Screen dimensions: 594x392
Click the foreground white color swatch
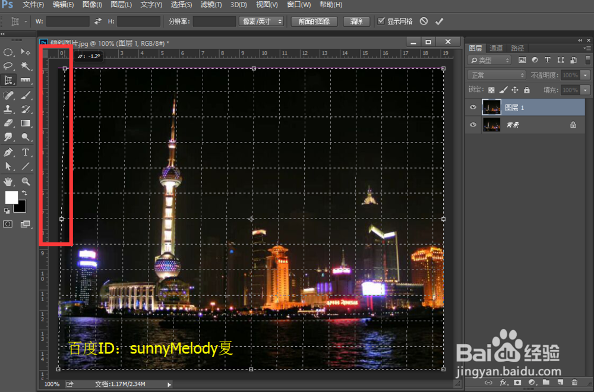coord(11,197)
